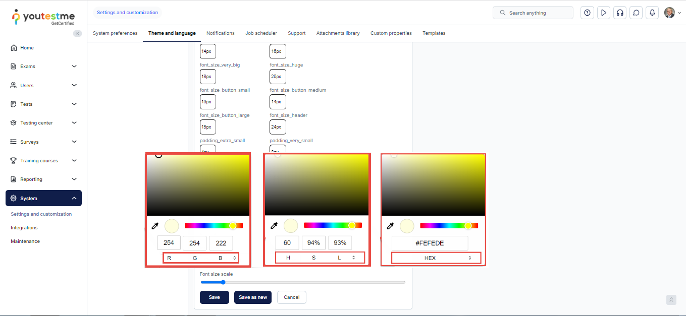Click the Font size scale slider handle
The width and height of the screenshot is (686, 316).
[223, 282]
